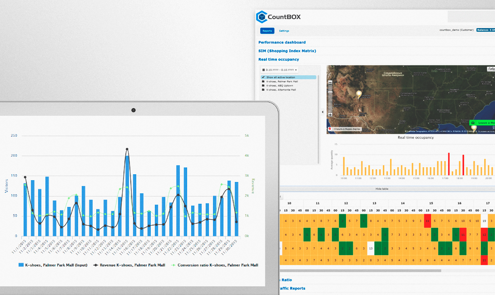Click the Hide table bar

click(382, 189)
